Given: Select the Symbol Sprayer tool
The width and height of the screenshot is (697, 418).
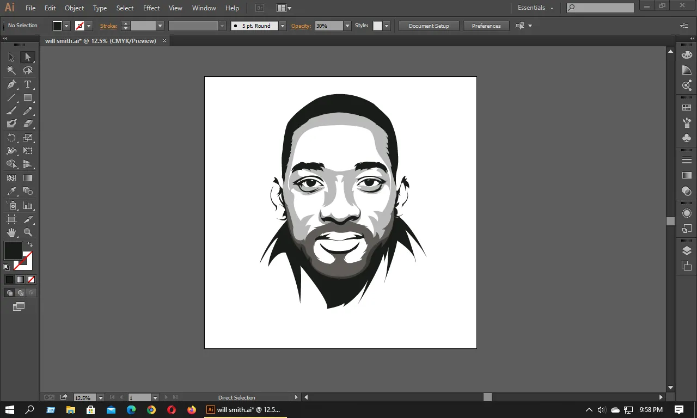Looking at the screenshot, I should pos(11,206).
